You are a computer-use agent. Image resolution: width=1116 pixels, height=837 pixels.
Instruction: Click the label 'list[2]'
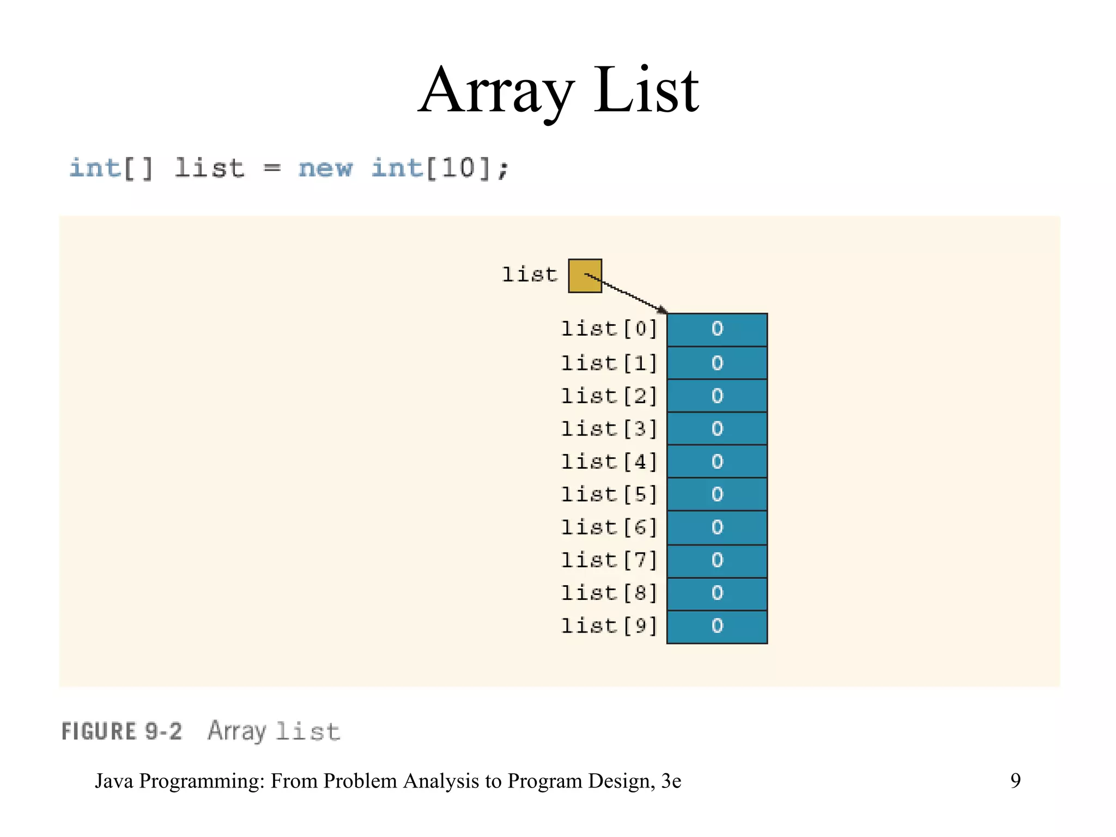click(x=609, y=396)
